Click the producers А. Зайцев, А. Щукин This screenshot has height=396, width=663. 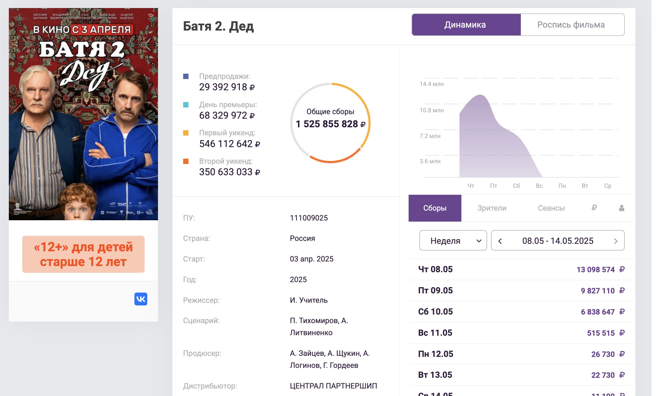[330, 359]
